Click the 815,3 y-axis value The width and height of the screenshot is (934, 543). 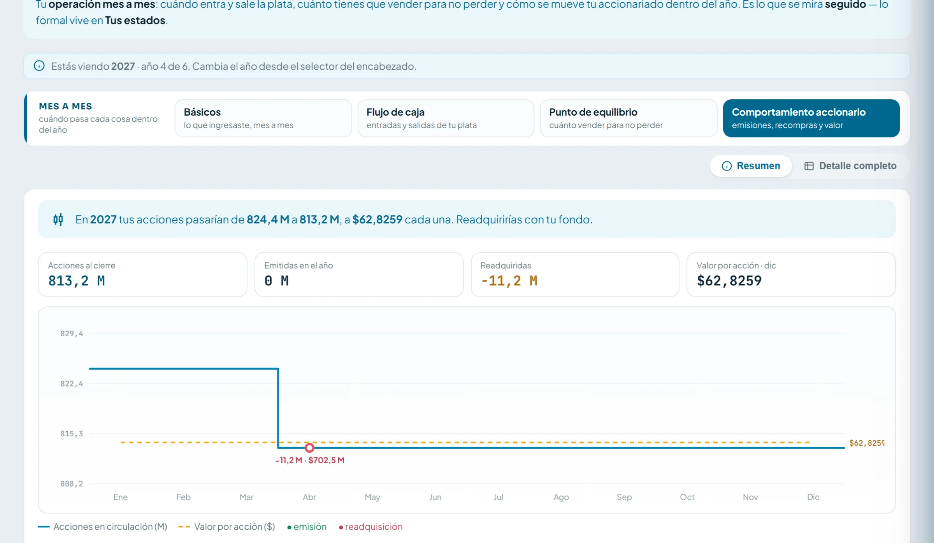point(72,434)
